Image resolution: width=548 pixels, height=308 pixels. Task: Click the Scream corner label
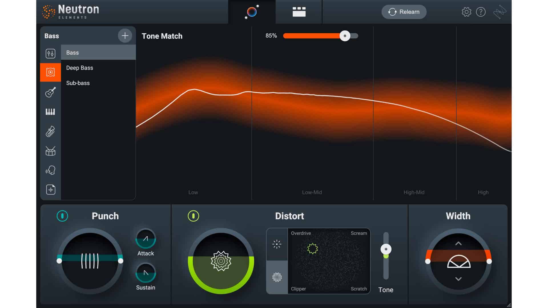pos(359,233)
